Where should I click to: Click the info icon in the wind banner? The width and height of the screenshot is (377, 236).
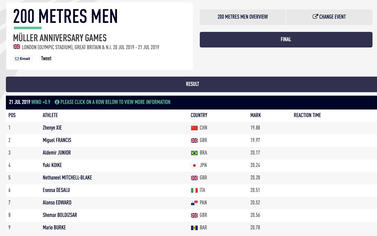(x=57, y=102)
